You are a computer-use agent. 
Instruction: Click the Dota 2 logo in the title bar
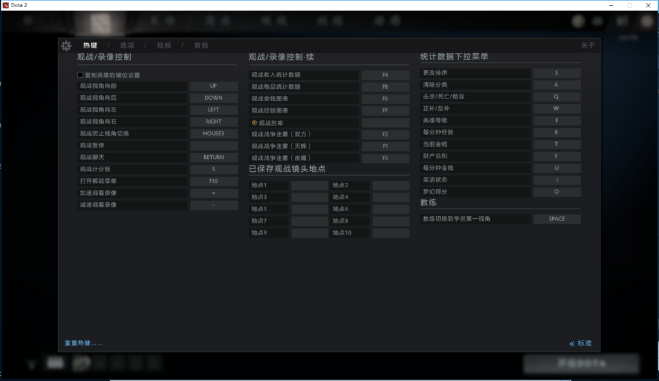[x=6, y=5]
